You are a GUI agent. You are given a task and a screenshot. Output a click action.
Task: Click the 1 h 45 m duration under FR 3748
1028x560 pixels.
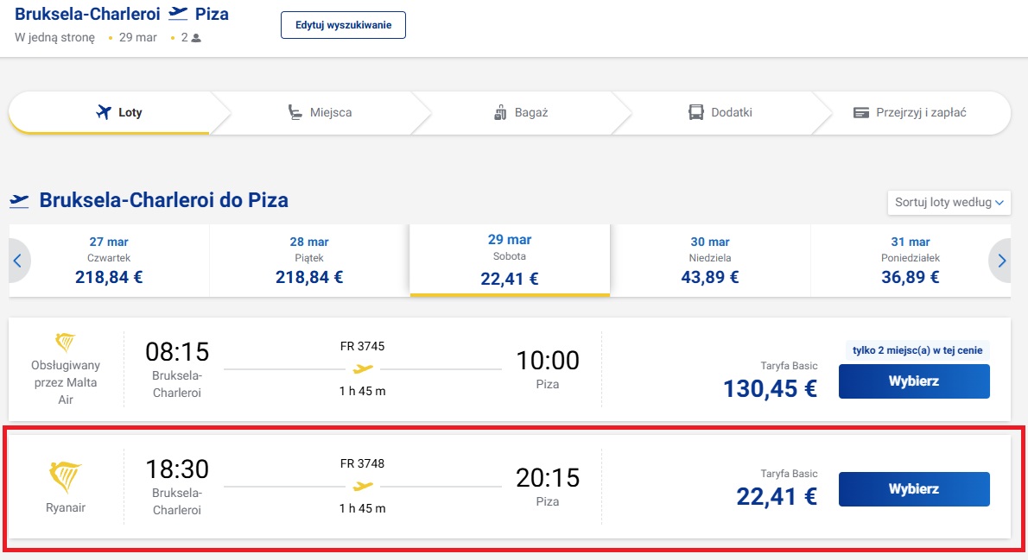[363, 508]
